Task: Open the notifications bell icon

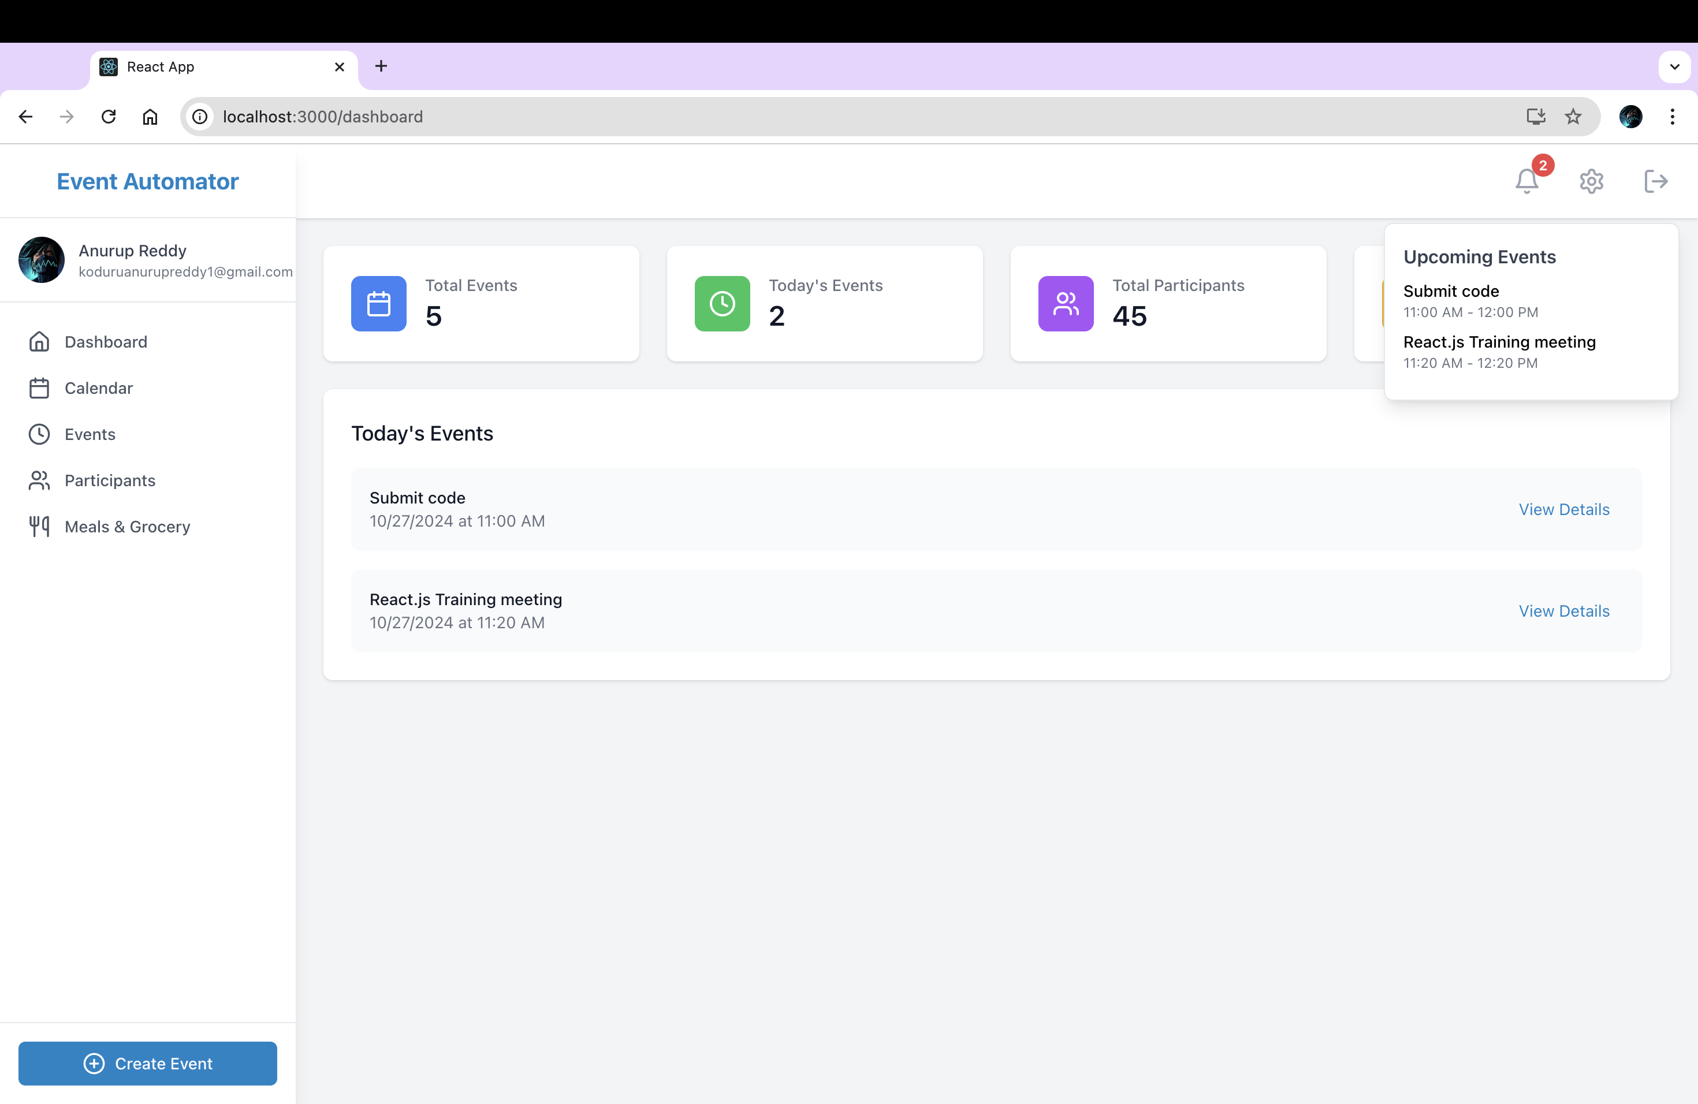Action: point(1527,181)
